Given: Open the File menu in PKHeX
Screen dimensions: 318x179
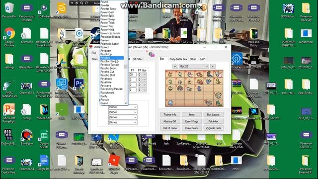Looking at the screenshot, I should point(94,53).
